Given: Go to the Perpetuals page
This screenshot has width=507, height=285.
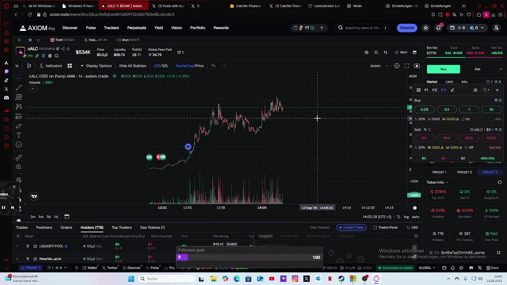Looking at the screenshot, I should [x=137, y=28].
